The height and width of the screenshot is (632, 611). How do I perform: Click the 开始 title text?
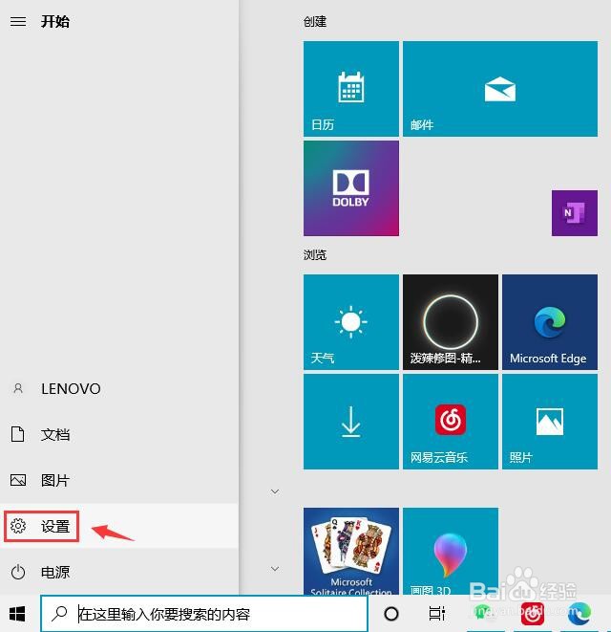pos(55,21)
